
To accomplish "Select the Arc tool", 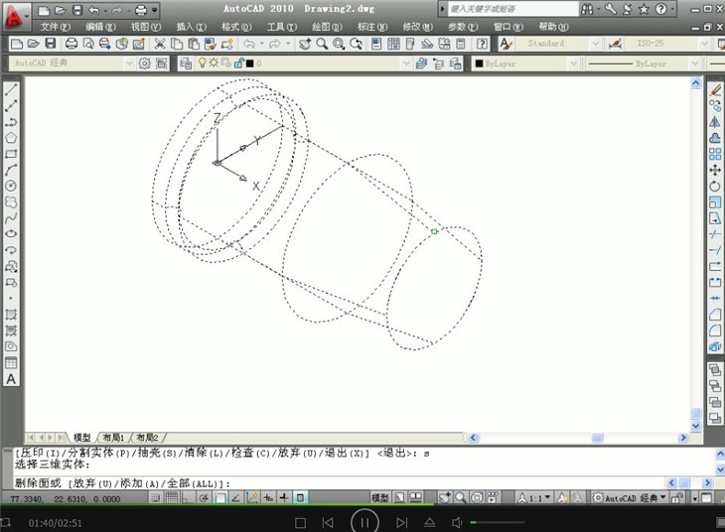I will point(11,170).
